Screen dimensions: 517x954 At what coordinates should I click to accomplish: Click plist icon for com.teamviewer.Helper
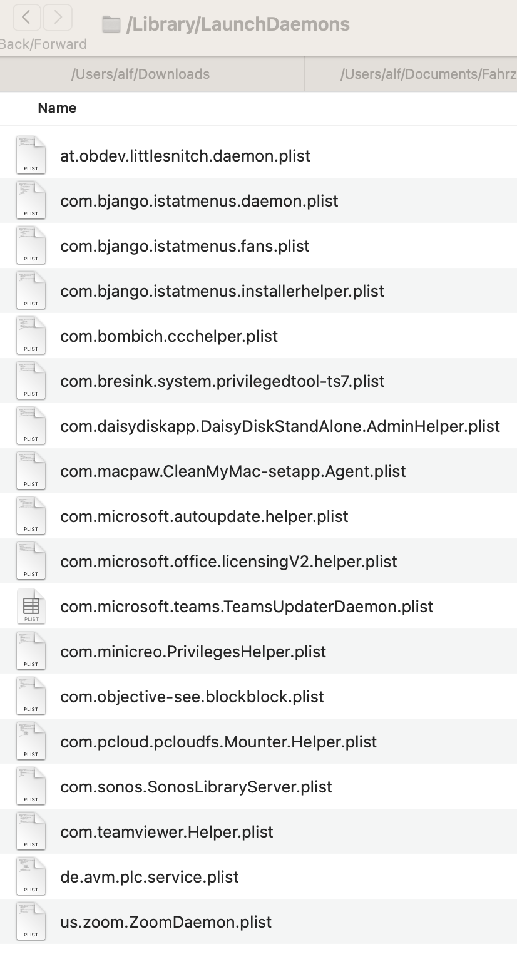(x=31, y=831)
